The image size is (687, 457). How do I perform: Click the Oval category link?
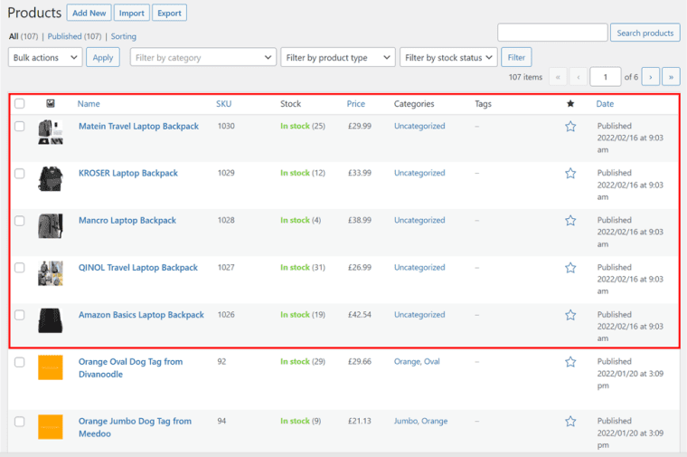431,361
